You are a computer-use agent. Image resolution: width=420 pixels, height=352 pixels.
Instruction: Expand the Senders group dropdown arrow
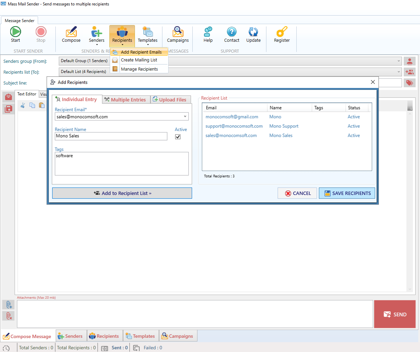tap(399, 61)
